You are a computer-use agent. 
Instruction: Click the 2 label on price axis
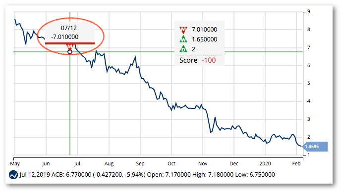[309, 137]
